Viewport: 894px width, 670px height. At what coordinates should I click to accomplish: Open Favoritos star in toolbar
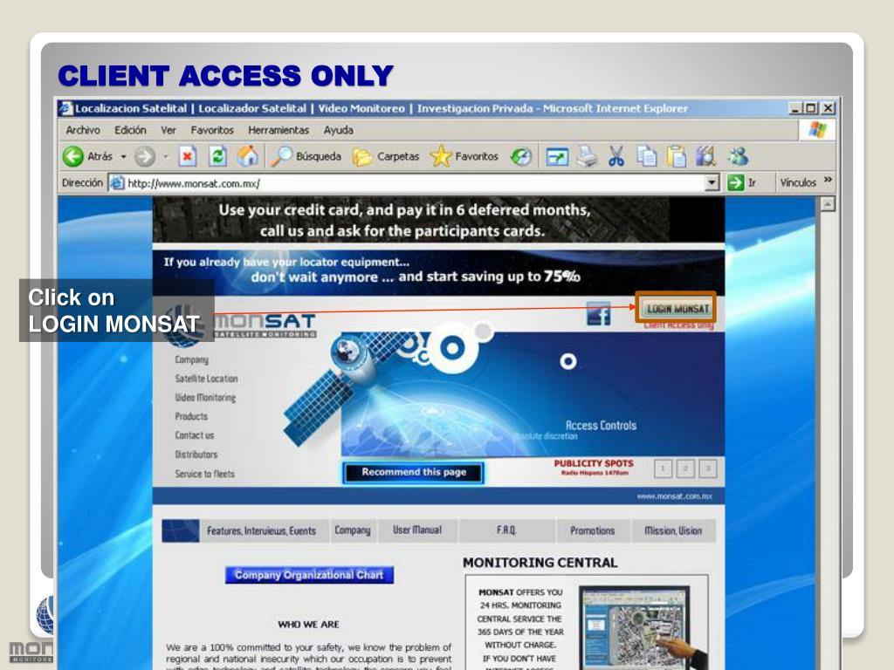pyautogui.click(x=464, y=156)
